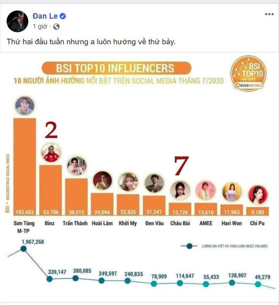This screenshot has width=279, height=305.
Task: Select the Chi Pu avatar circle
Action: (x=258, y=194)
